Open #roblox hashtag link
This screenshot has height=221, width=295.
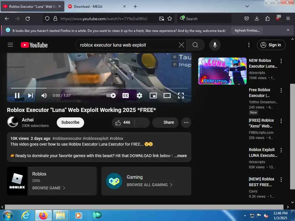point(116,138)
